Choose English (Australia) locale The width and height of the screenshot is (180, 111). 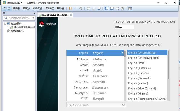(147, 68)
